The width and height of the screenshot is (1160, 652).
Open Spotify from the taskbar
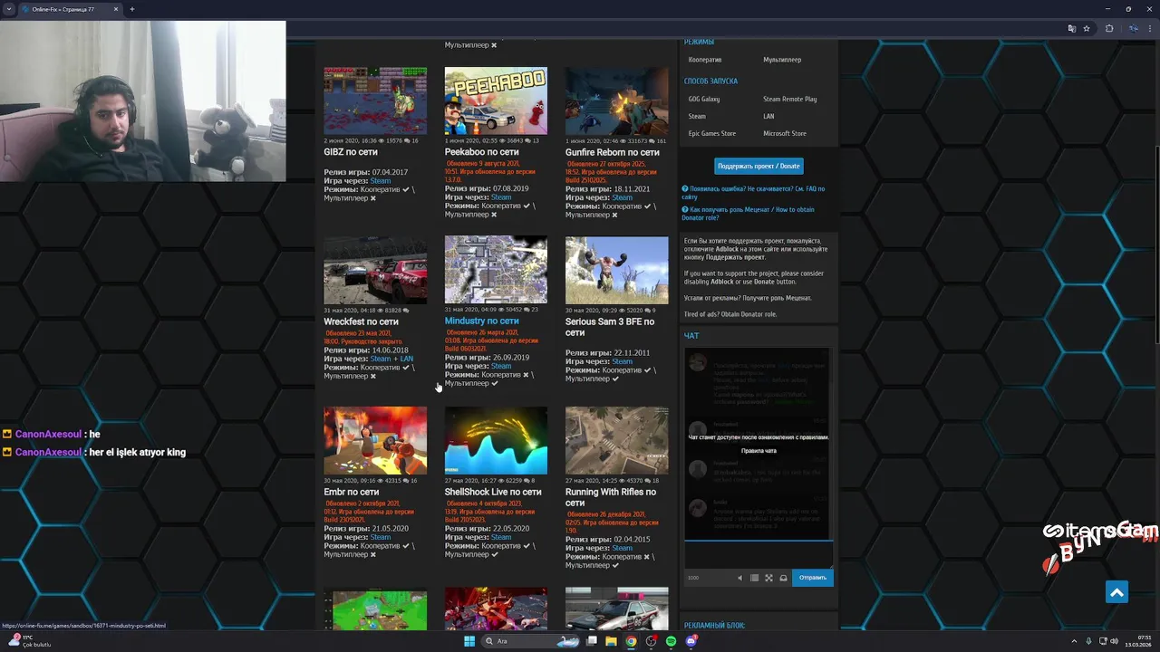tap(671, 641)
